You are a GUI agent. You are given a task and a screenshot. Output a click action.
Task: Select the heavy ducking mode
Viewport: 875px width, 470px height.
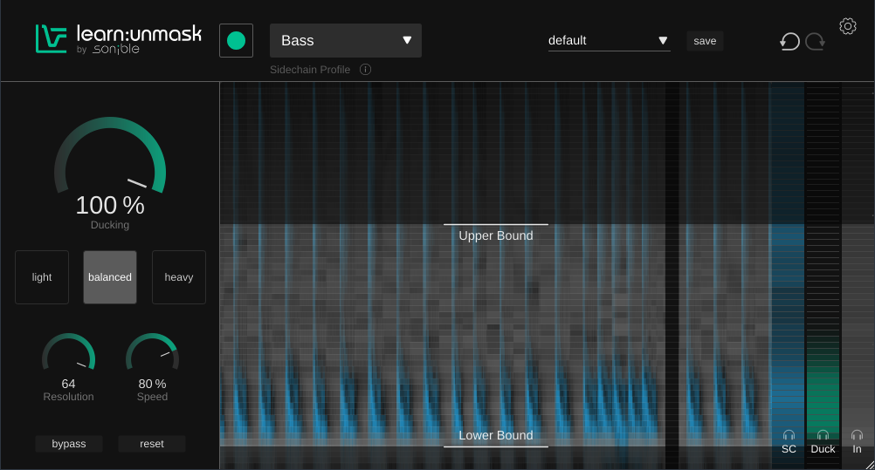point(179,277)
